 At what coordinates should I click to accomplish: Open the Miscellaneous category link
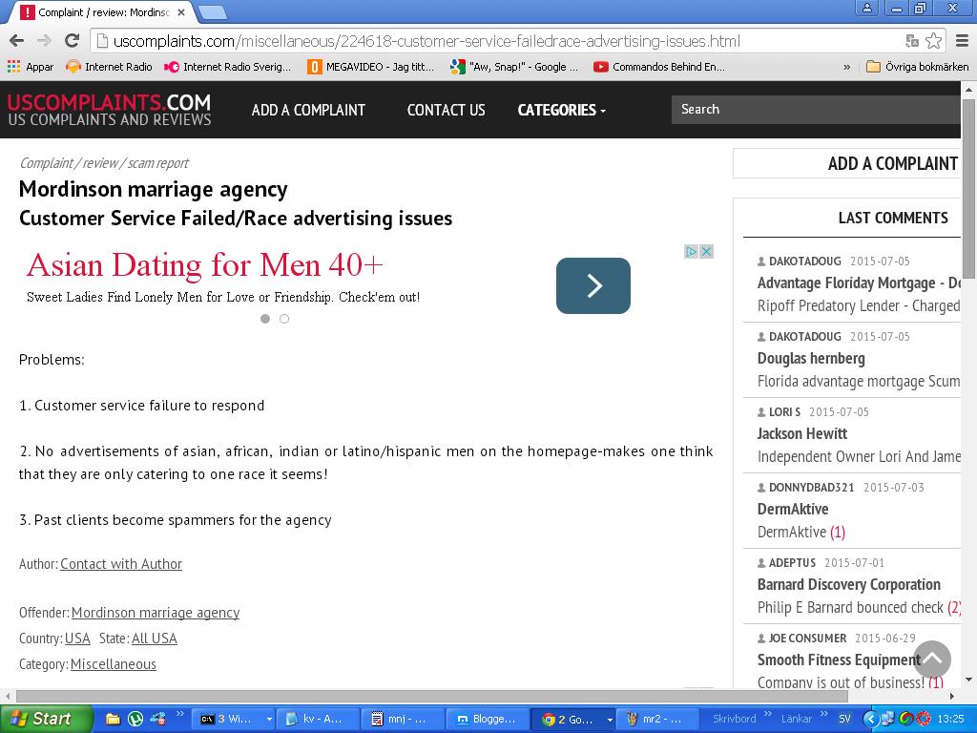(114, 664)
